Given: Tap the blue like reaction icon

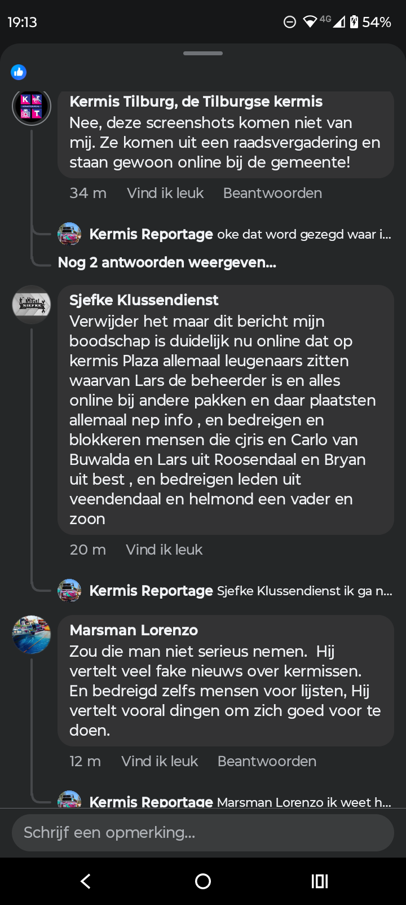Looking at the screenshot, I should pos(19,72).
